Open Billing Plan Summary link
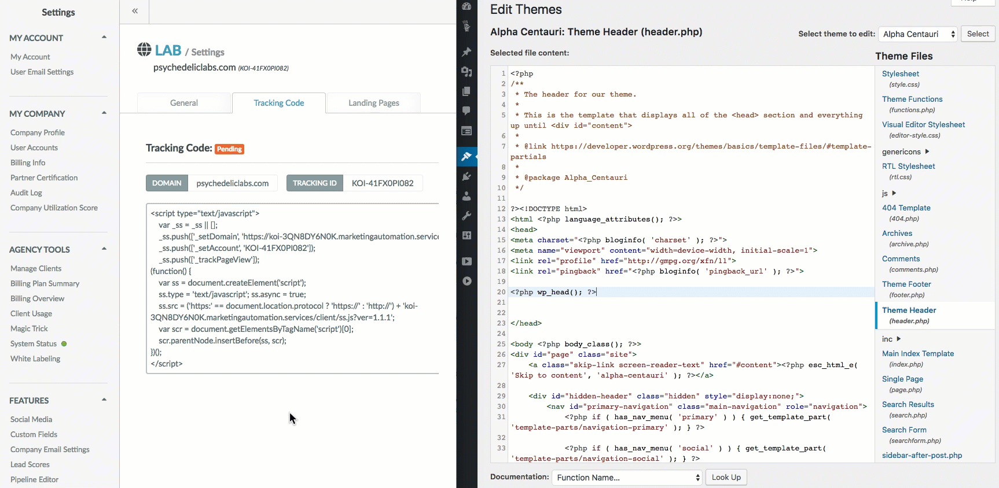This screenshot has width=999, height=488. [x=45, y=283]
